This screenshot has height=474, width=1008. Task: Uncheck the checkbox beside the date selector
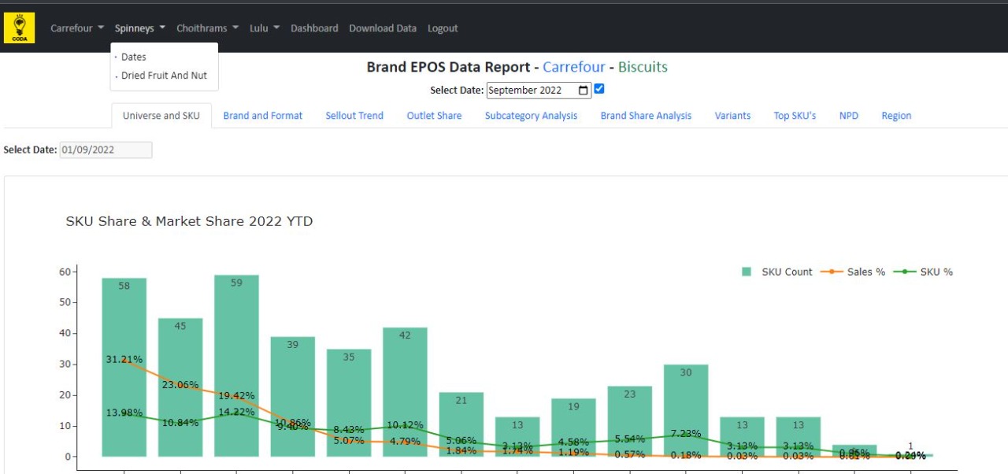point(599,89)
